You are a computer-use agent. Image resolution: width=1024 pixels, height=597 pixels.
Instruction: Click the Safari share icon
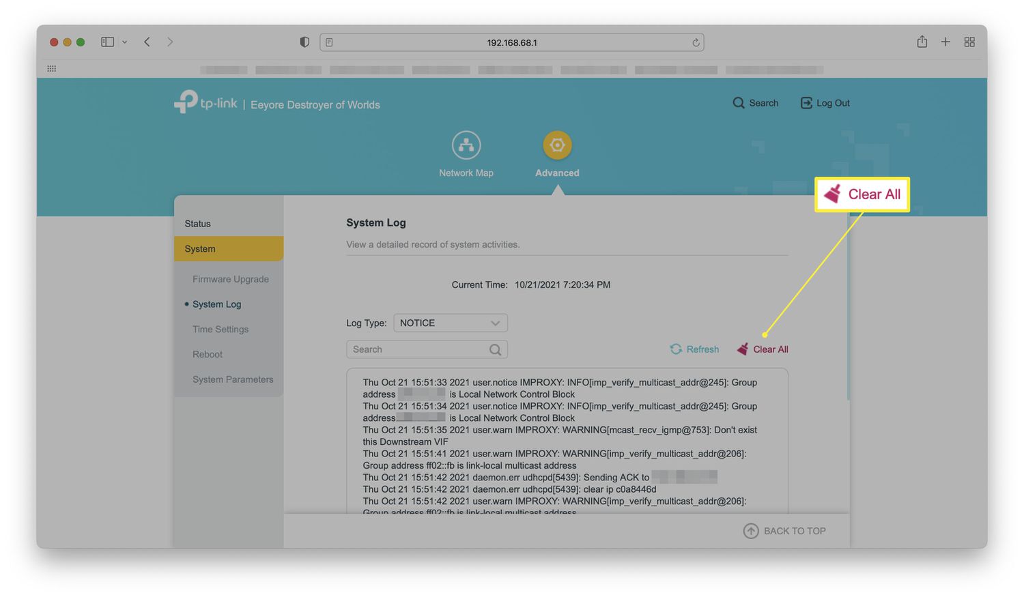coord(922,42)
